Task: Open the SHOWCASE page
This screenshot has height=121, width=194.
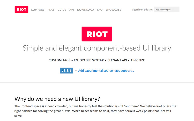Action: [x=113, y=10]
